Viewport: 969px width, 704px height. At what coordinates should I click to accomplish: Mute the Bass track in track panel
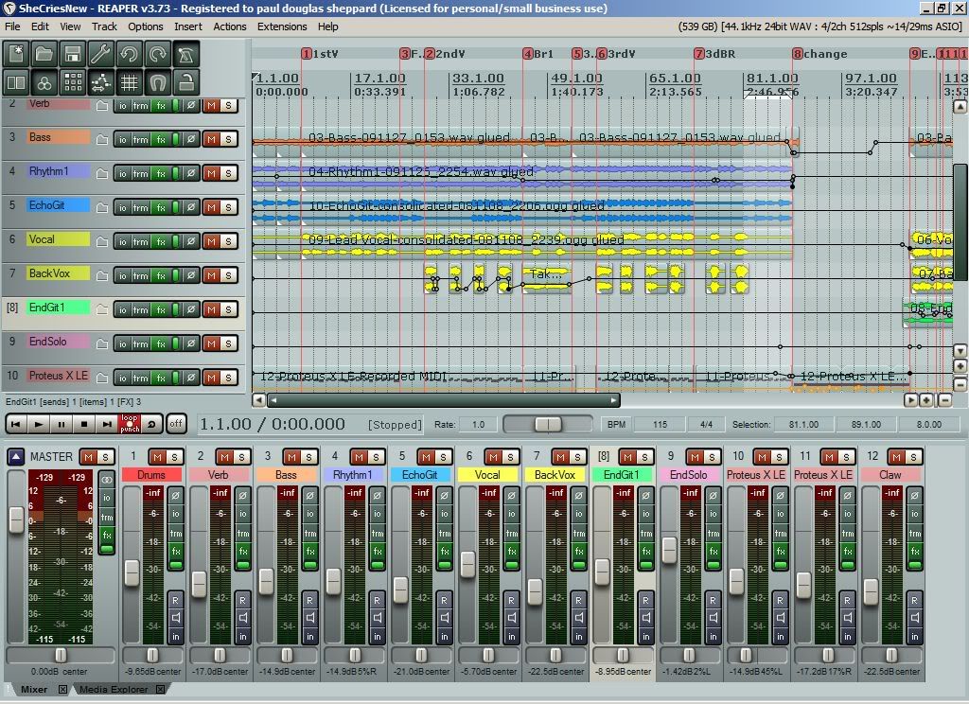pyautogui.click(x=211, y=139)
